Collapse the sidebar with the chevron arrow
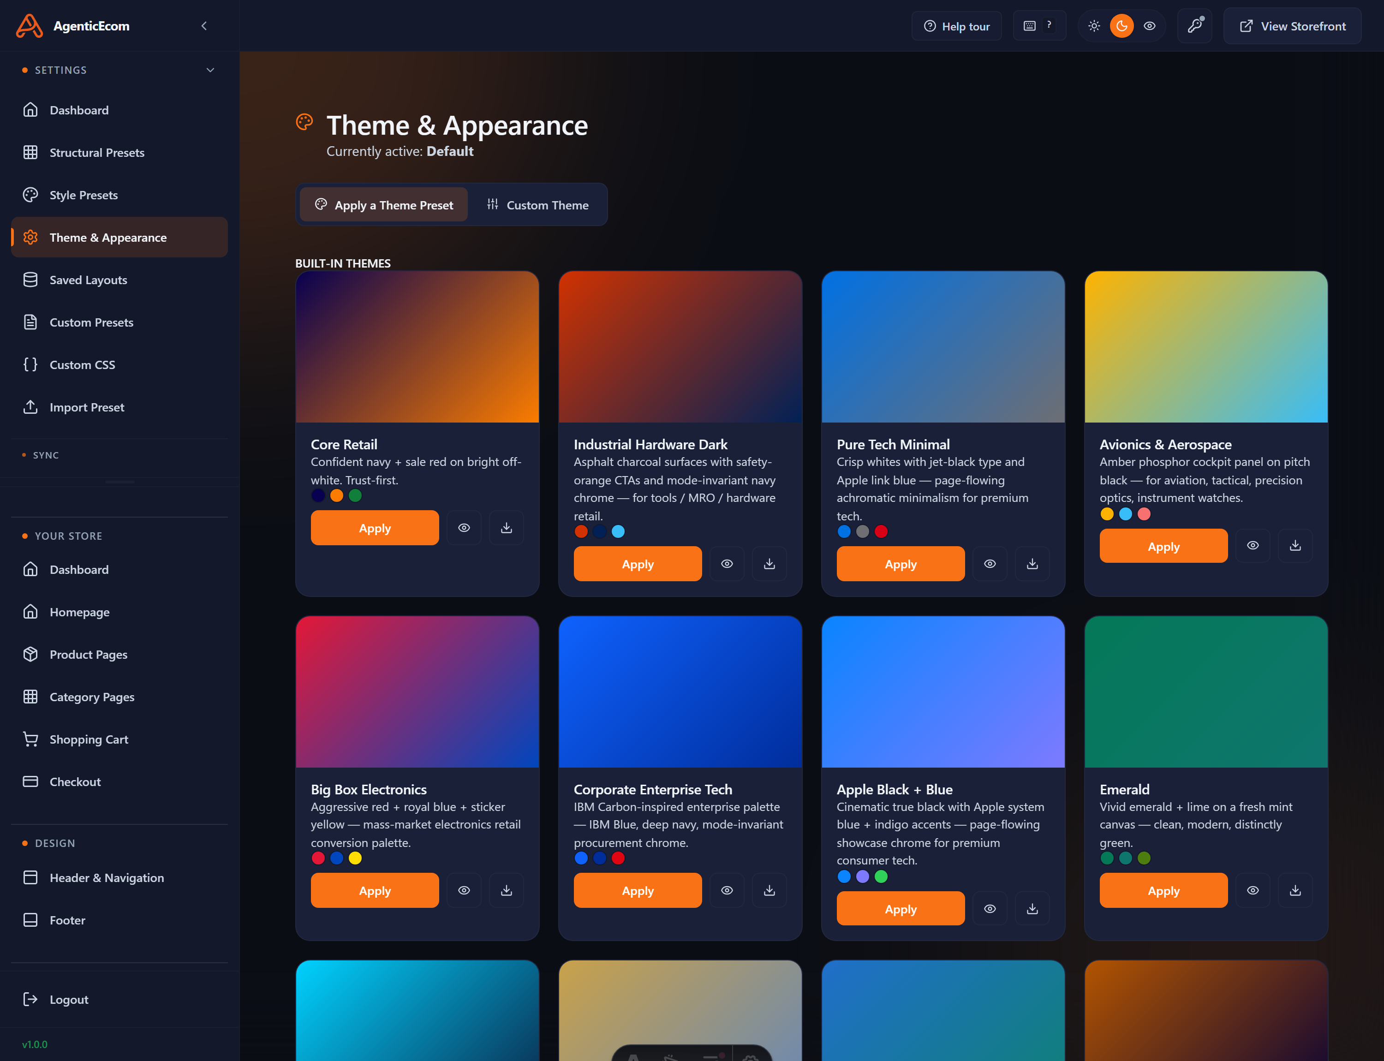Viewport: 1384px width, 1061px height. point(204,26)
